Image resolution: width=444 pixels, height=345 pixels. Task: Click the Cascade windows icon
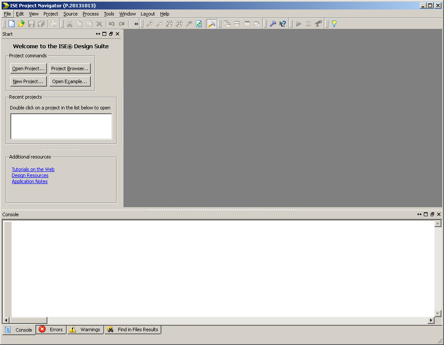[x=227, y=24]
